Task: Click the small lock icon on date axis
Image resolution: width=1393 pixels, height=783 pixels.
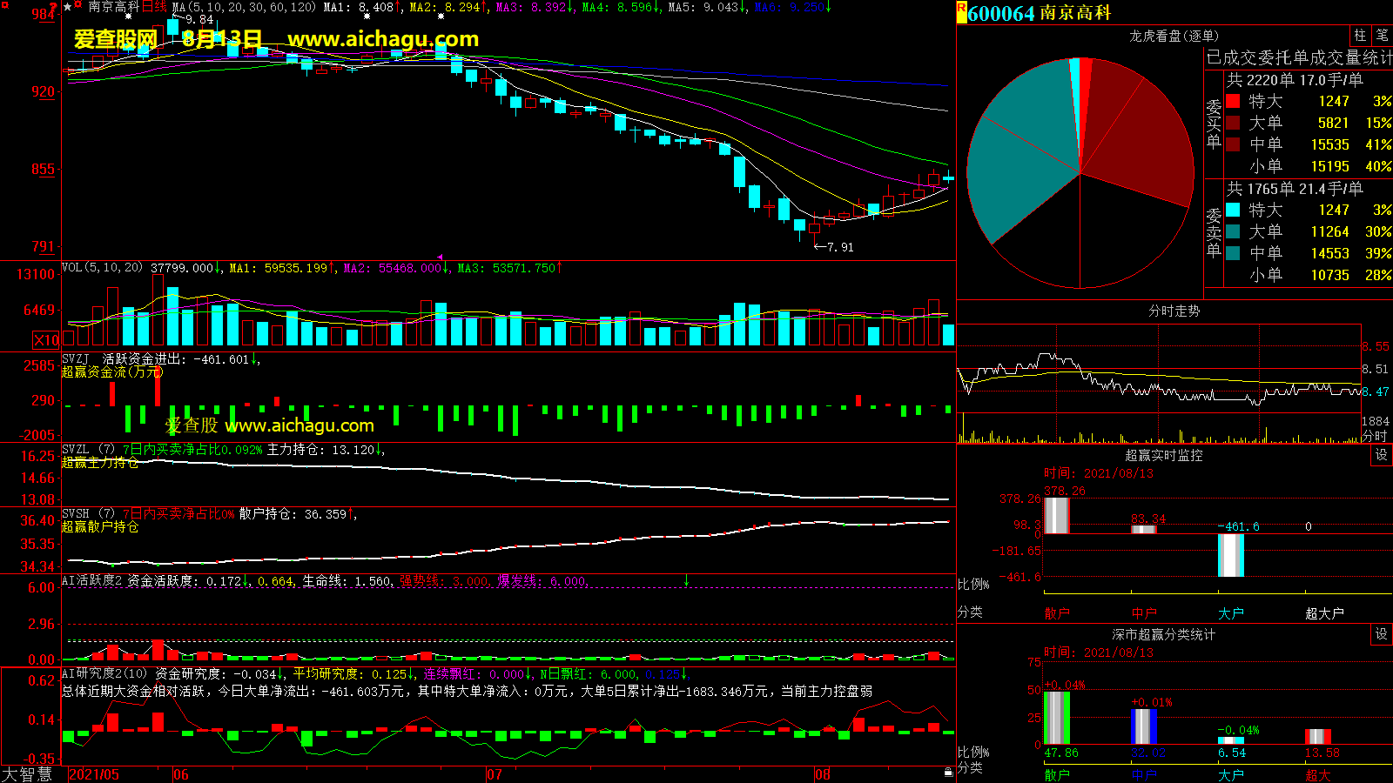Action: (948, 773)
